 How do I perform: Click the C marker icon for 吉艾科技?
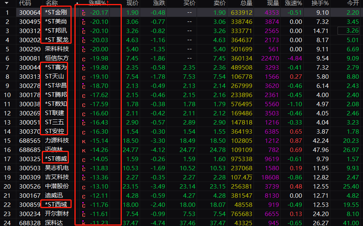84,177
